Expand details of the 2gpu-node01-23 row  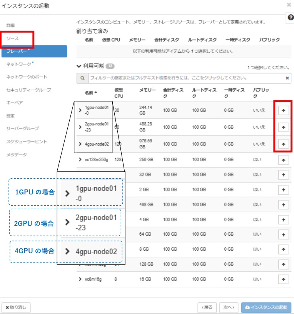pyautogui.click(x=80, y=127)
